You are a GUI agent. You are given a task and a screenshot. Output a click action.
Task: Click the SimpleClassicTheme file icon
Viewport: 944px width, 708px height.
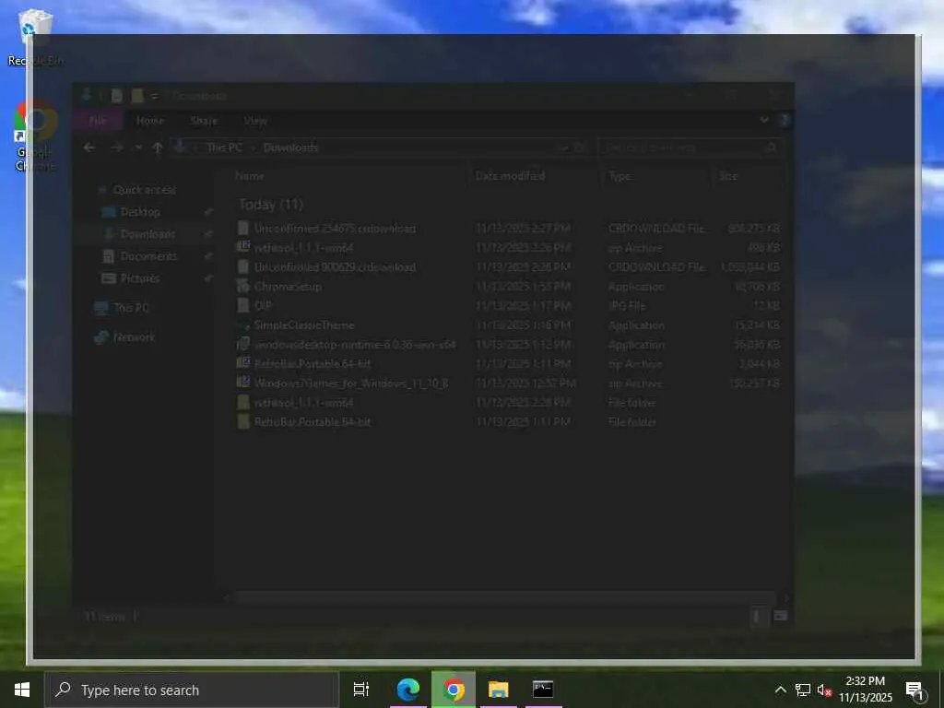(x=243, y=325)
